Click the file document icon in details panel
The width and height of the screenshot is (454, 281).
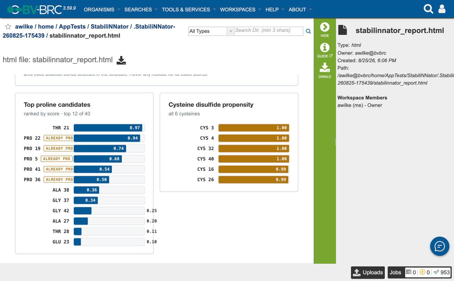pos(343,30)
